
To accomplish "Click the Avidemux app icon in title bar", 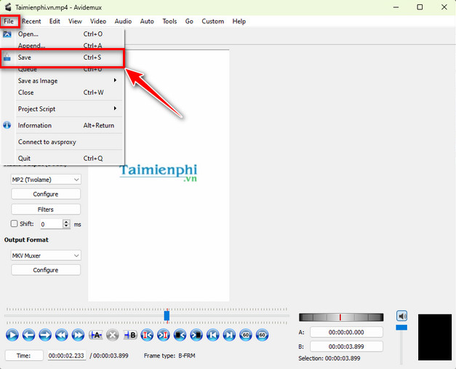I will click(7, 7).
